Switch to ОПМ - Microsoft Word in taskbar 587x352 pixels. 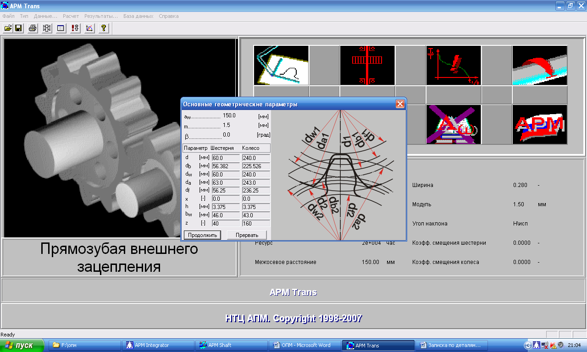pos(305,345)
